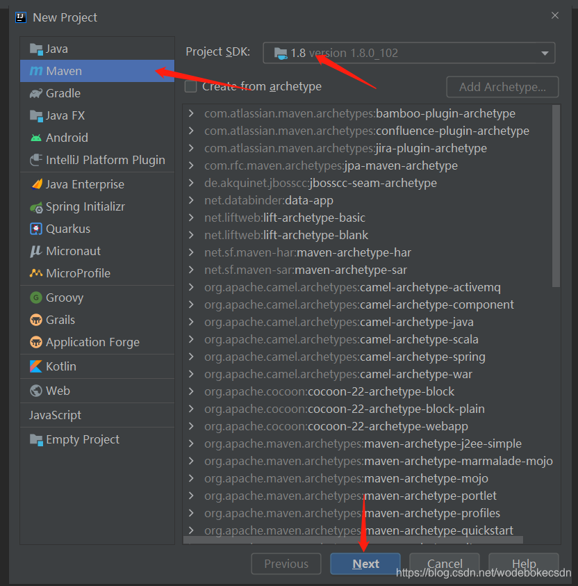
Task: Click the Application Forge icon
Action: tap(36, 342)
